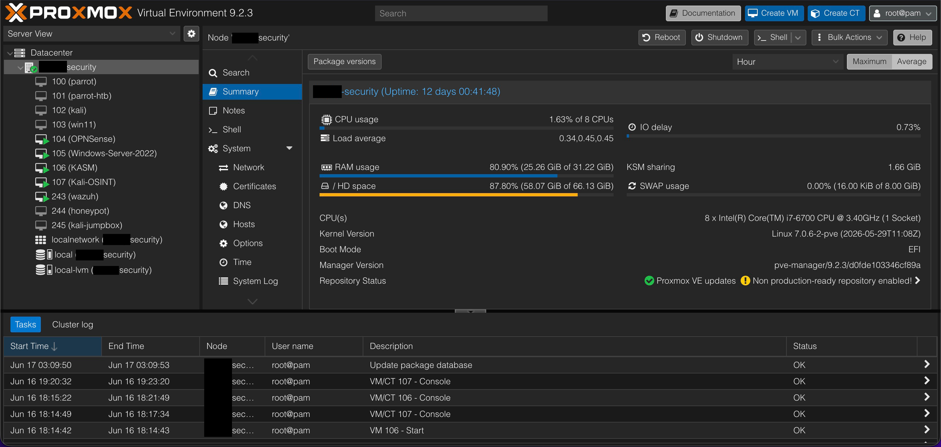The height and width of the screenshot is (447, 941).
Task: Collapse the Datacenter tree
Action: (10, 53)
